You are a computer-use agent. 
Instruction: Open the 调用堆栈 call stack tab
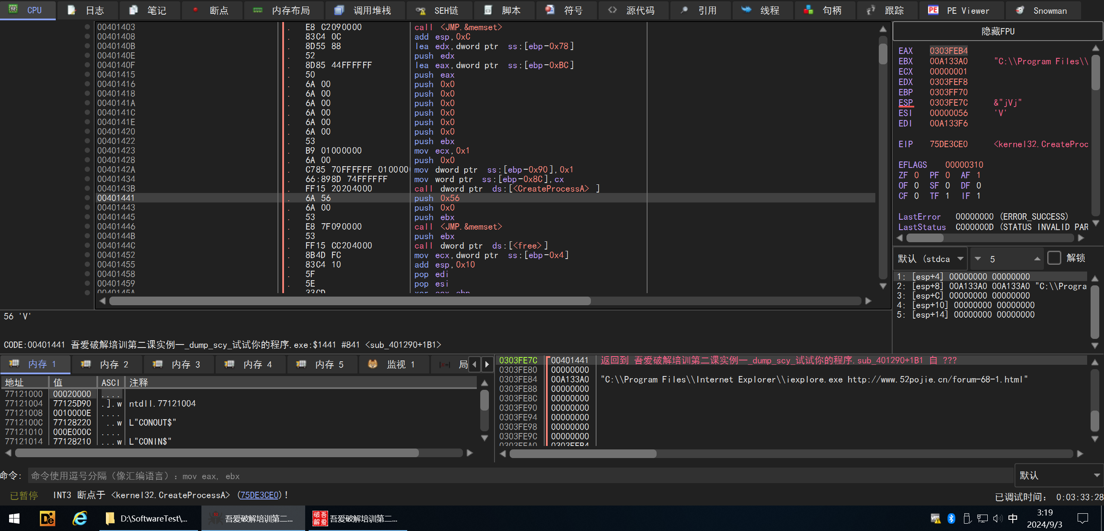pyautogui.click(x=364, y=10)
